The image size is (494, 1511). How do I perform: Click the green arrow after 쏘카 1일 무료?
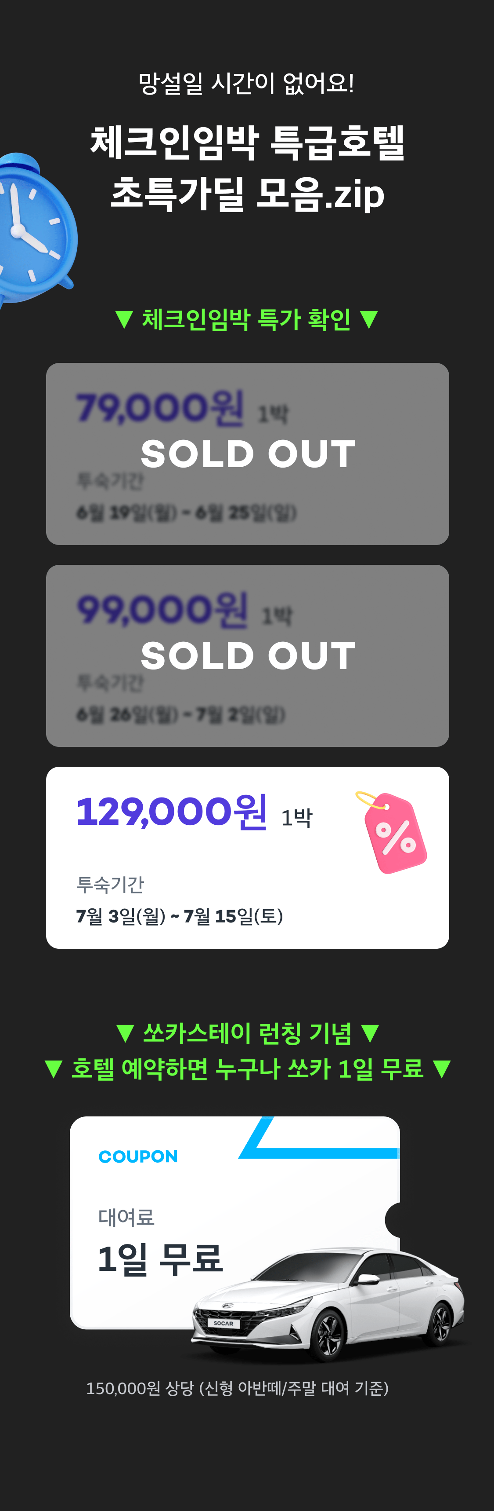point(442,1069)
